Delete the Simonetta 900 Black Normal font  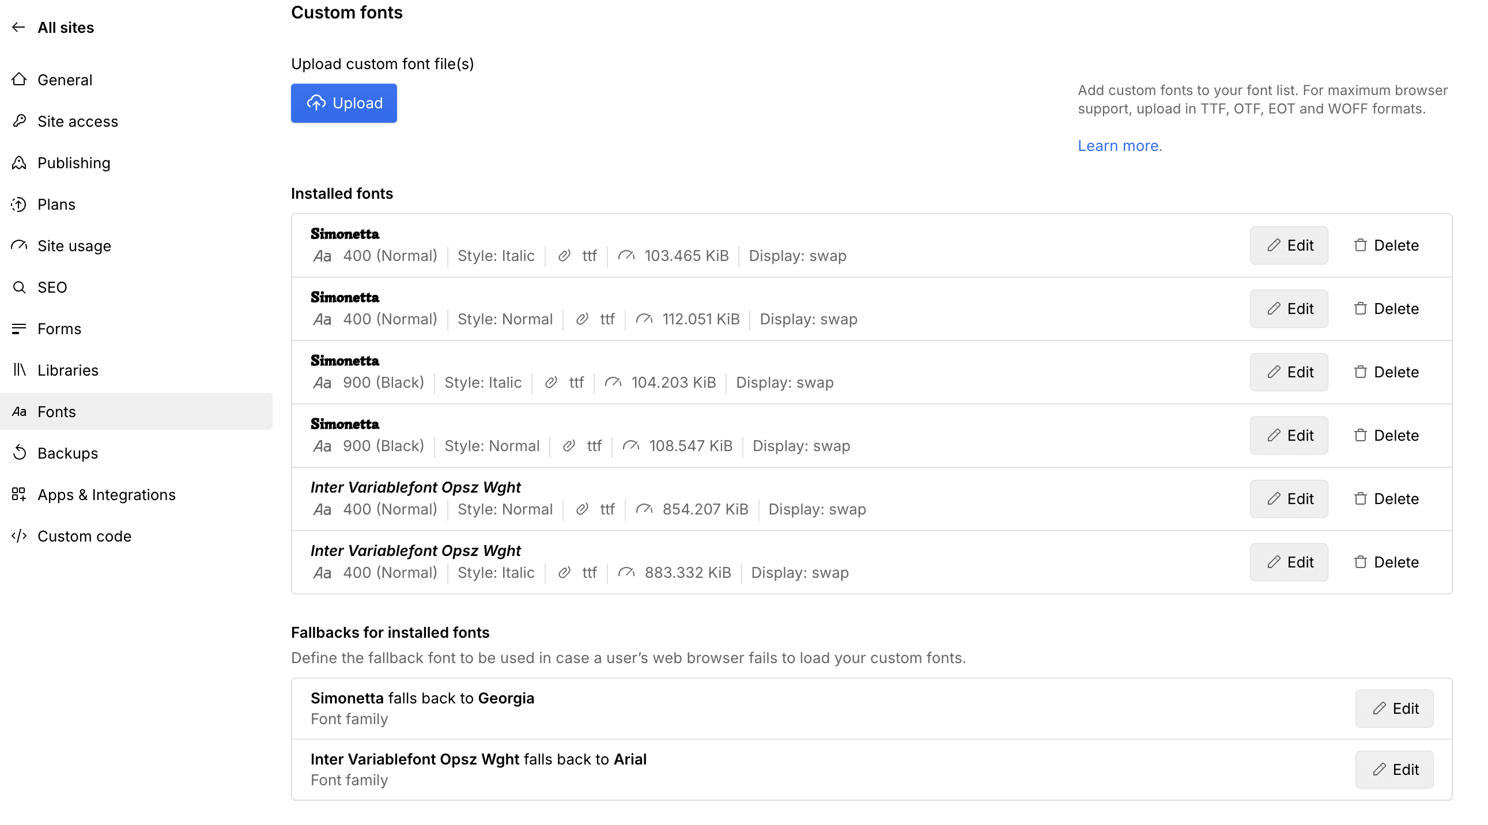pos(1385,436)
